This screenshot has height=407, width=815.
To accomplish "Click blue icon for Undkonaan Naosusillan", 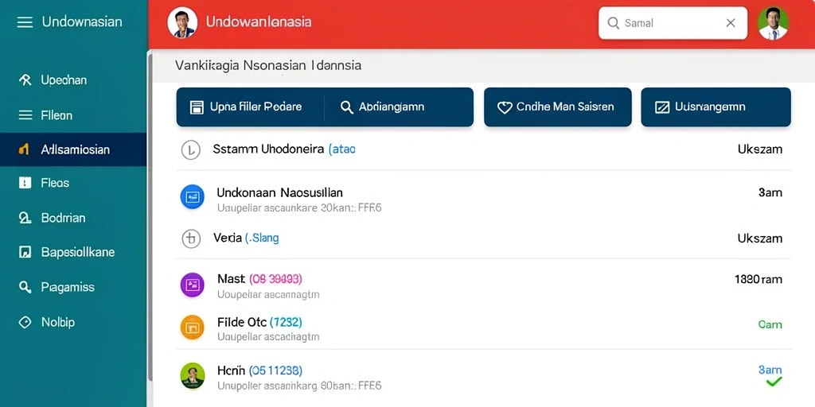I will [193, 197].
